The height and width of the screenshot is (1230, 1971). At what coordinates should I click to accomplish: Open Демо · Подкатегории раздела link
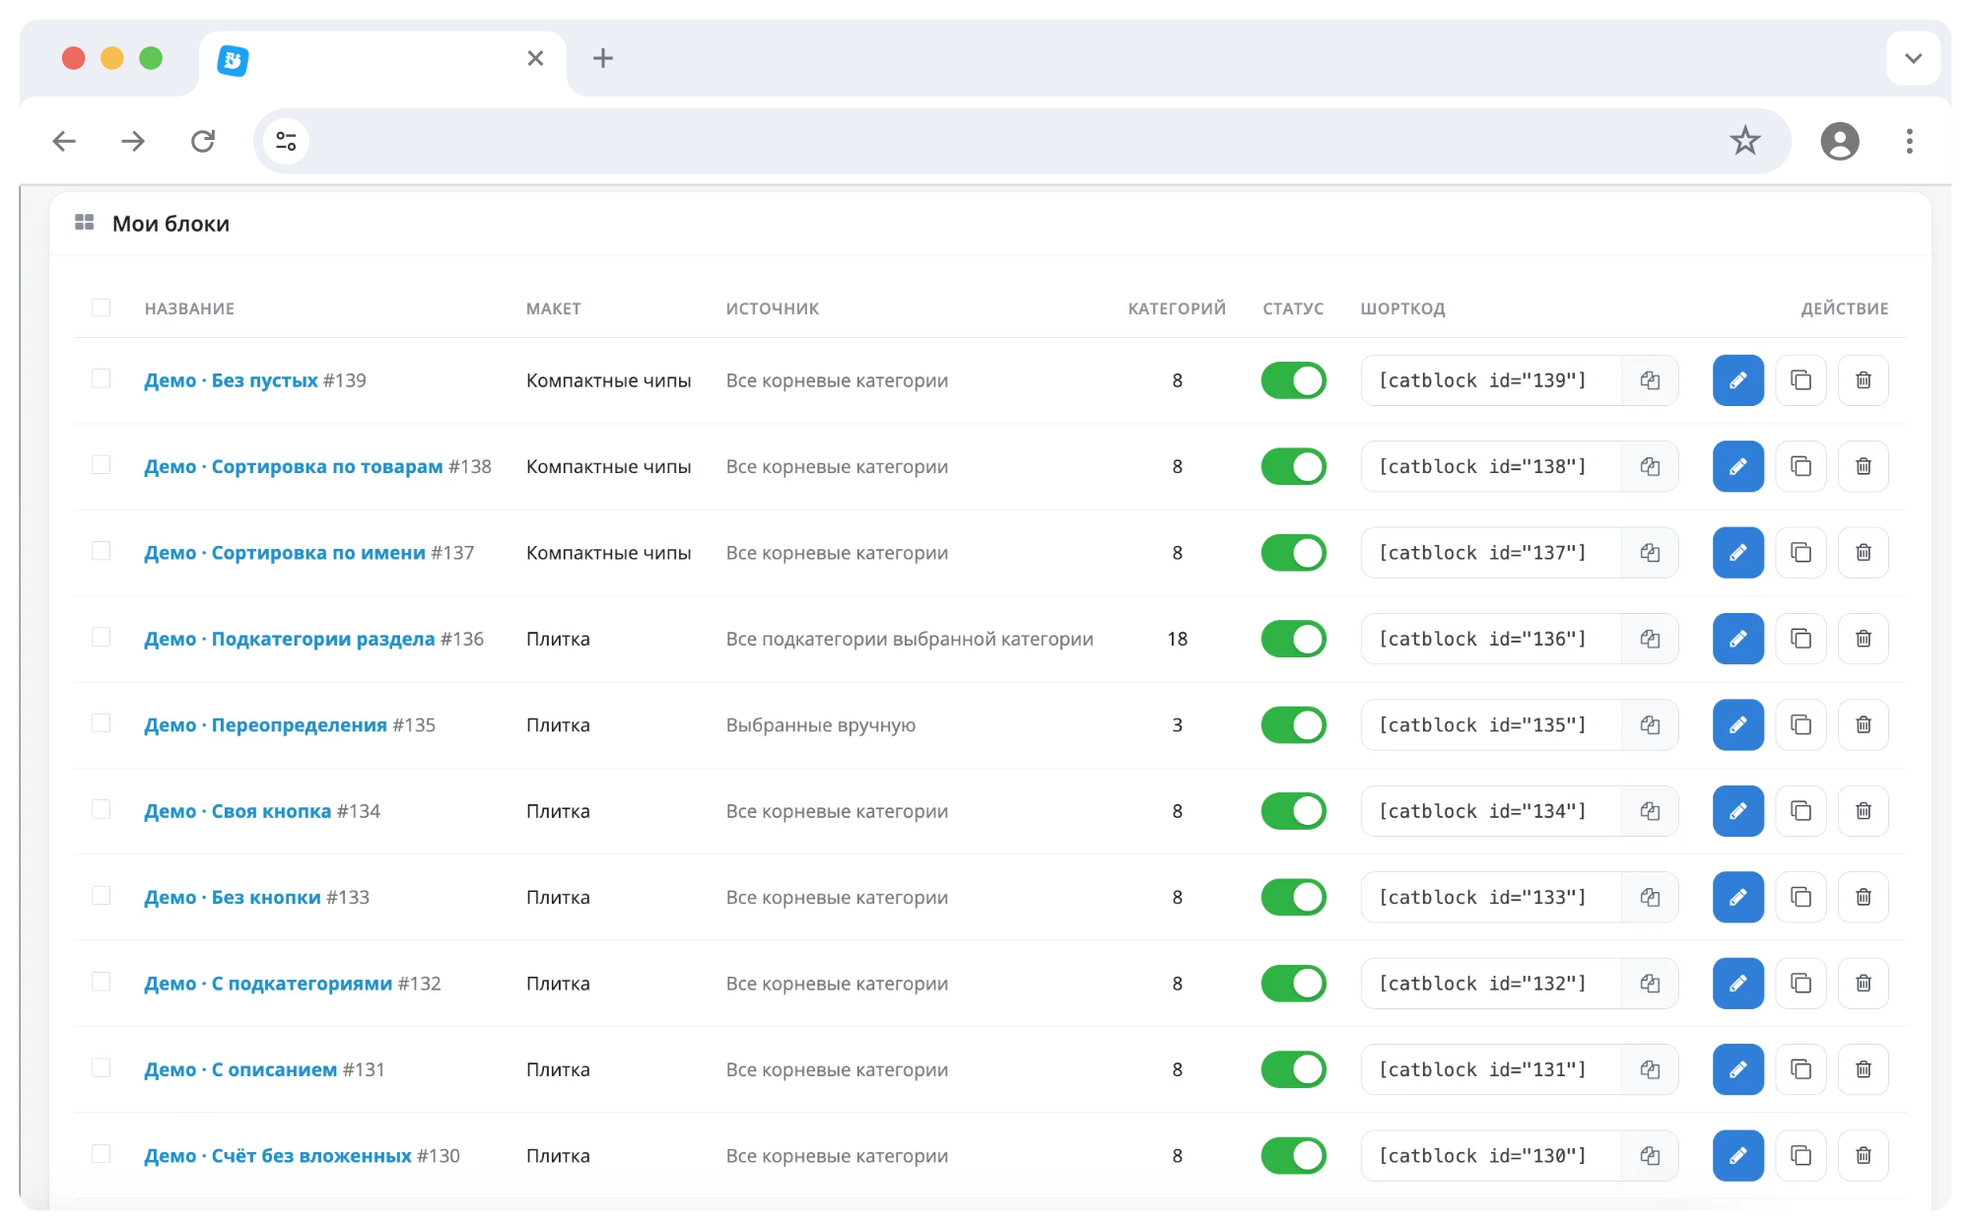[x=290, y=639]
